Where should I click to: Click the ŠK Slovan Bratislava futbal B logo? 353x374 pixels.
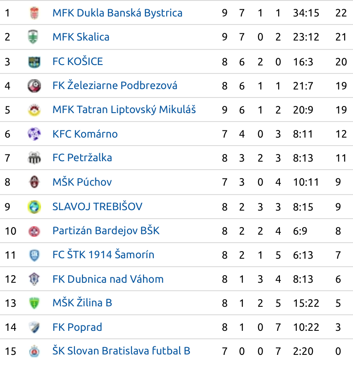(x=34, y=351)
